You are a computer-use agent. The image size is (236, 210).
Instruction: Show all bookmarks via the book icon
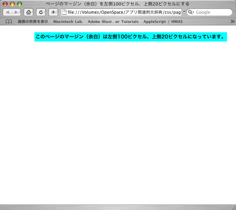9,22
